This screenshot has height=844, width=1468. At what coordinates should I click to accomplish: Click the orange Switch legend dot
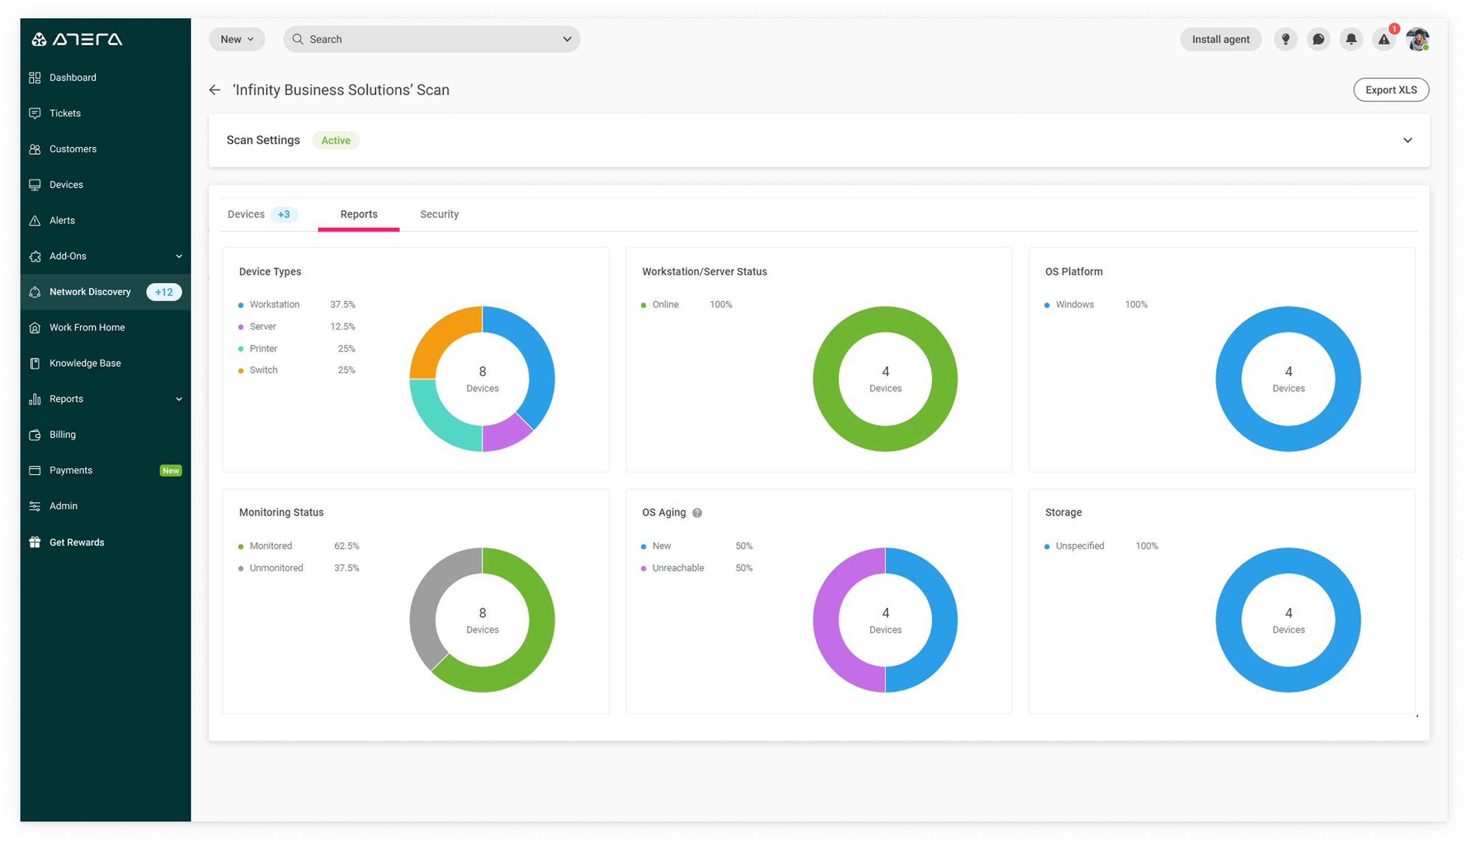pyautogui.click(x=241, y=371)
